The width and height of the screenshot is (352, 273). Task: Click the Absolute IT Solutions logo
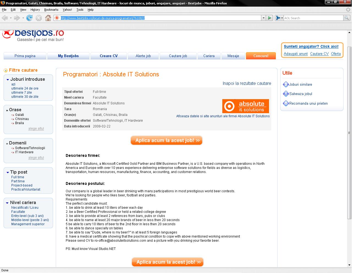point(245,106)
